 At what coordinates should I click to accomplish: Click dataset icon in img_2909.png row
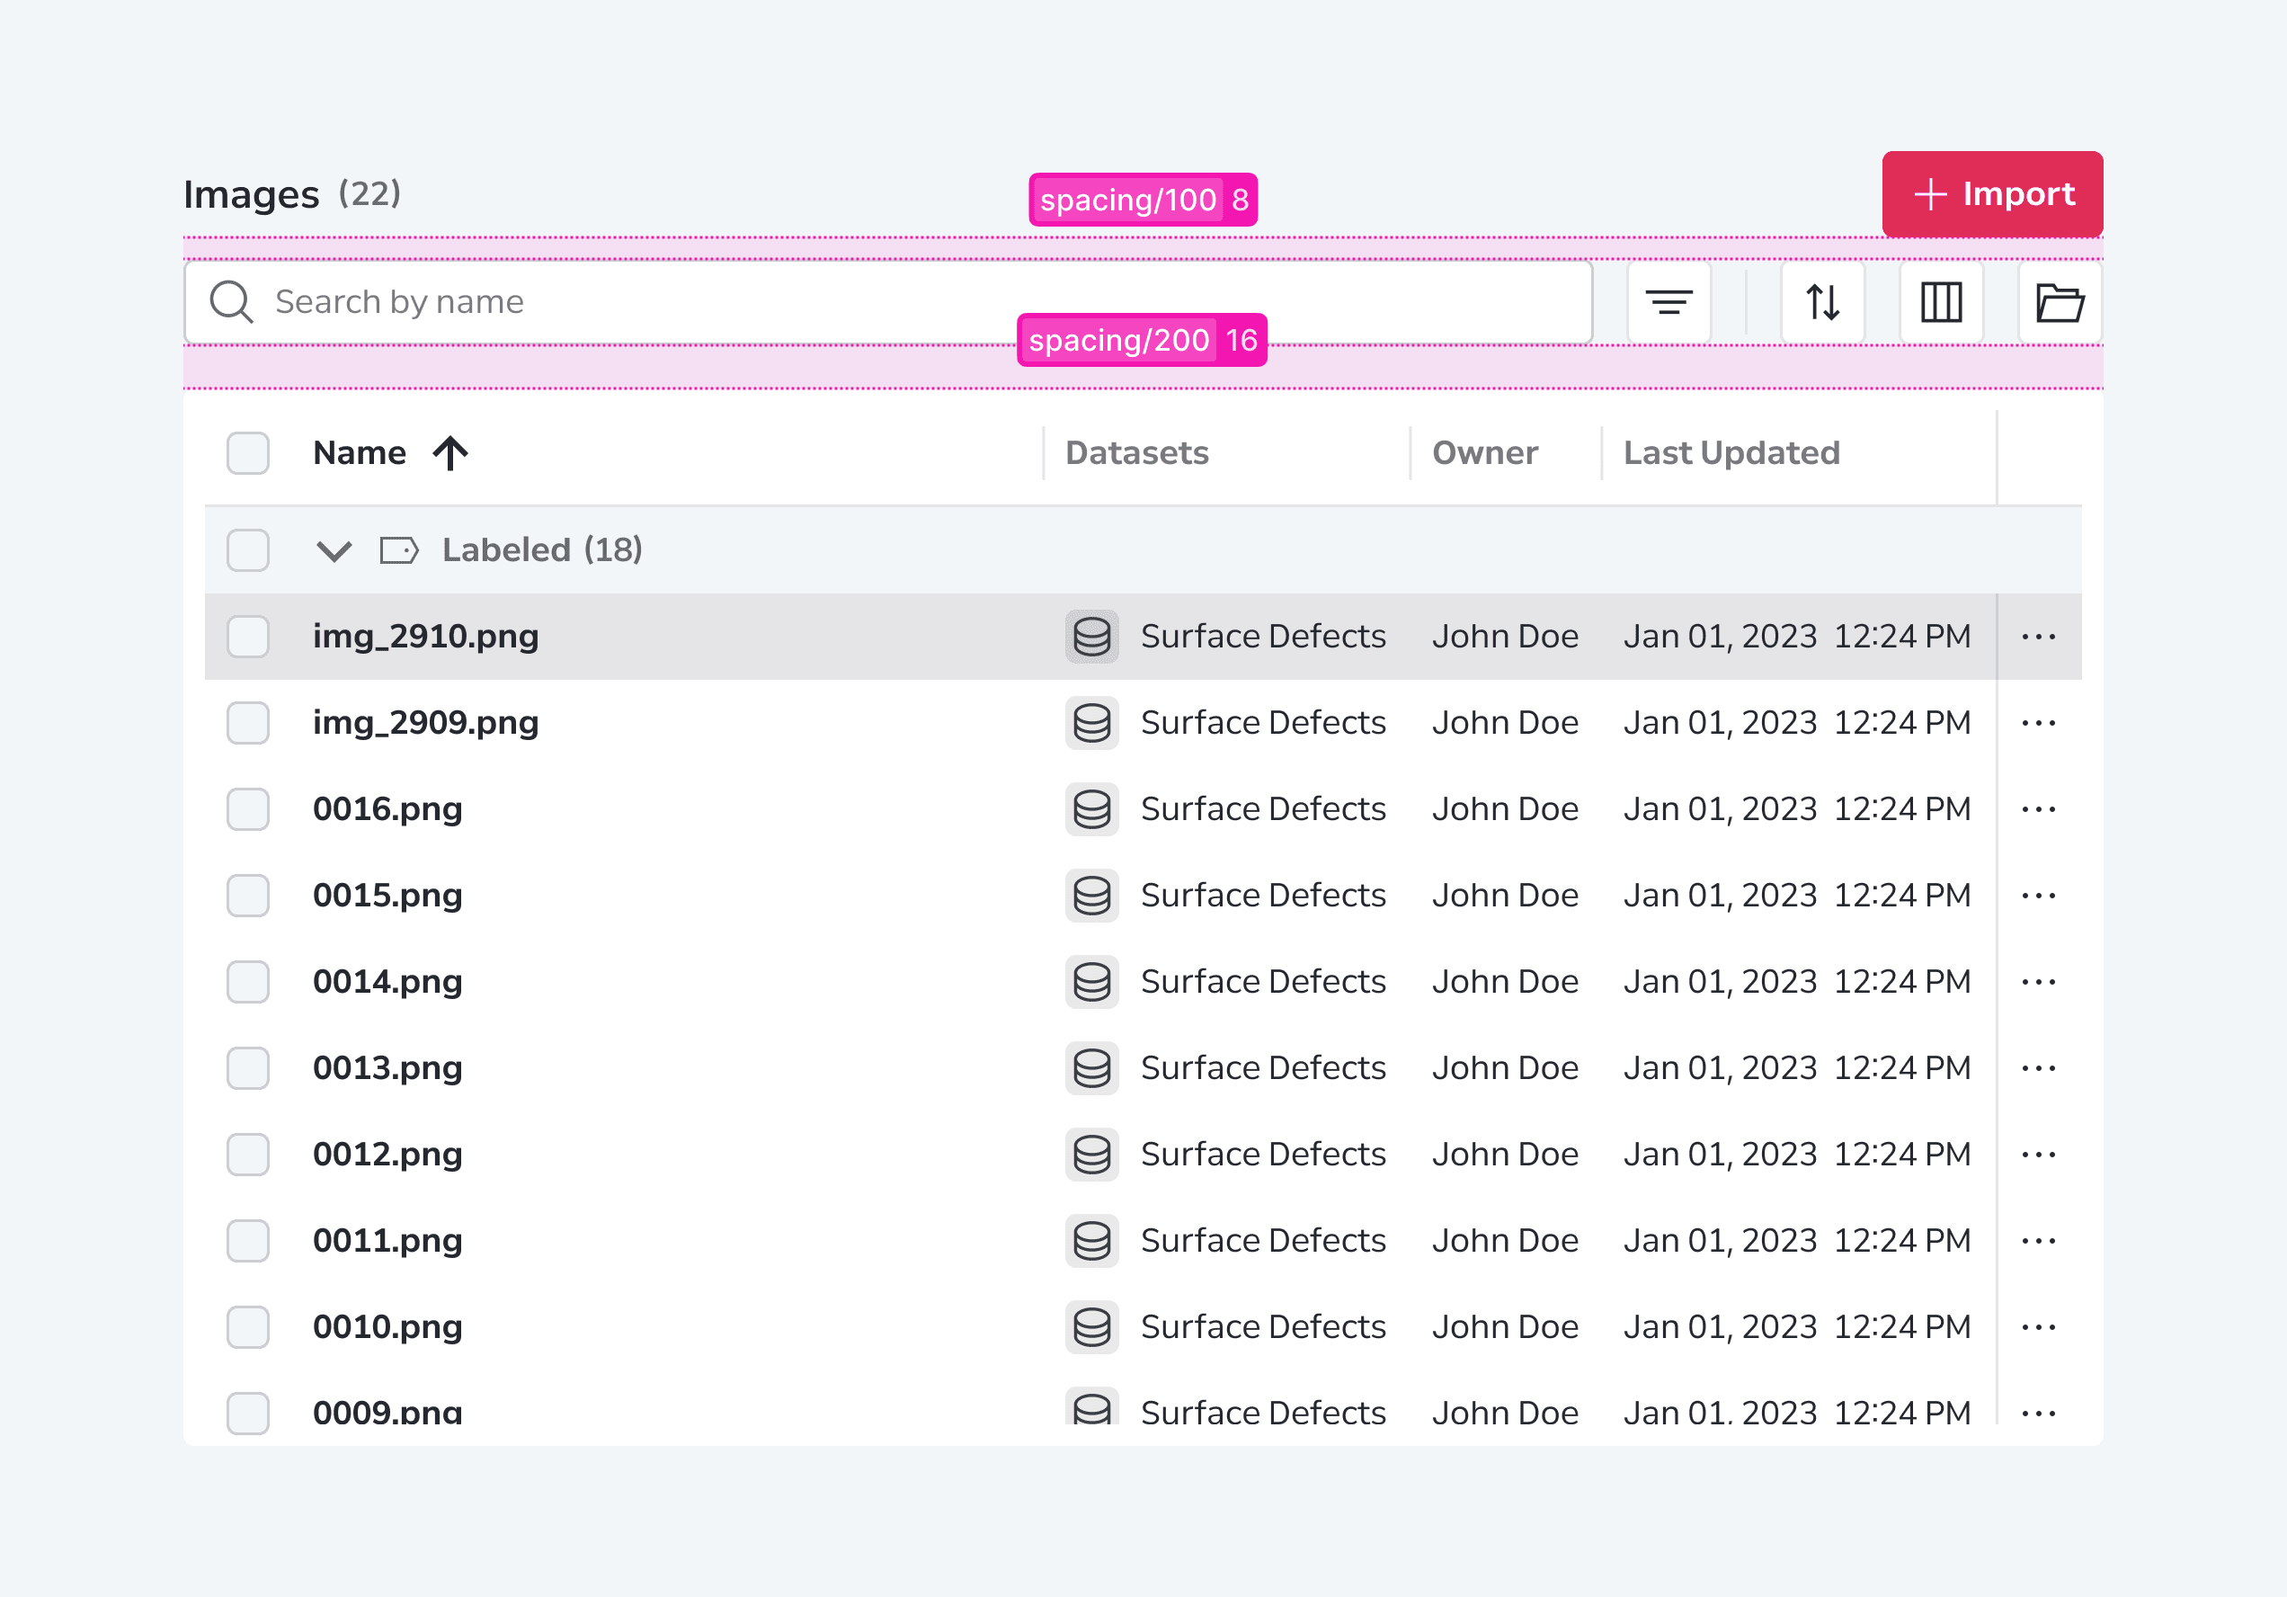click(1091, 723)
